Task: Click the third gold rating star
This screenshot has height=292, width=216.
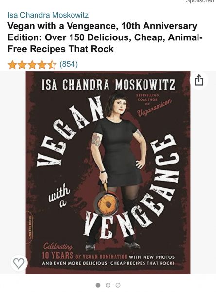Action: click(x=32, y=65)
